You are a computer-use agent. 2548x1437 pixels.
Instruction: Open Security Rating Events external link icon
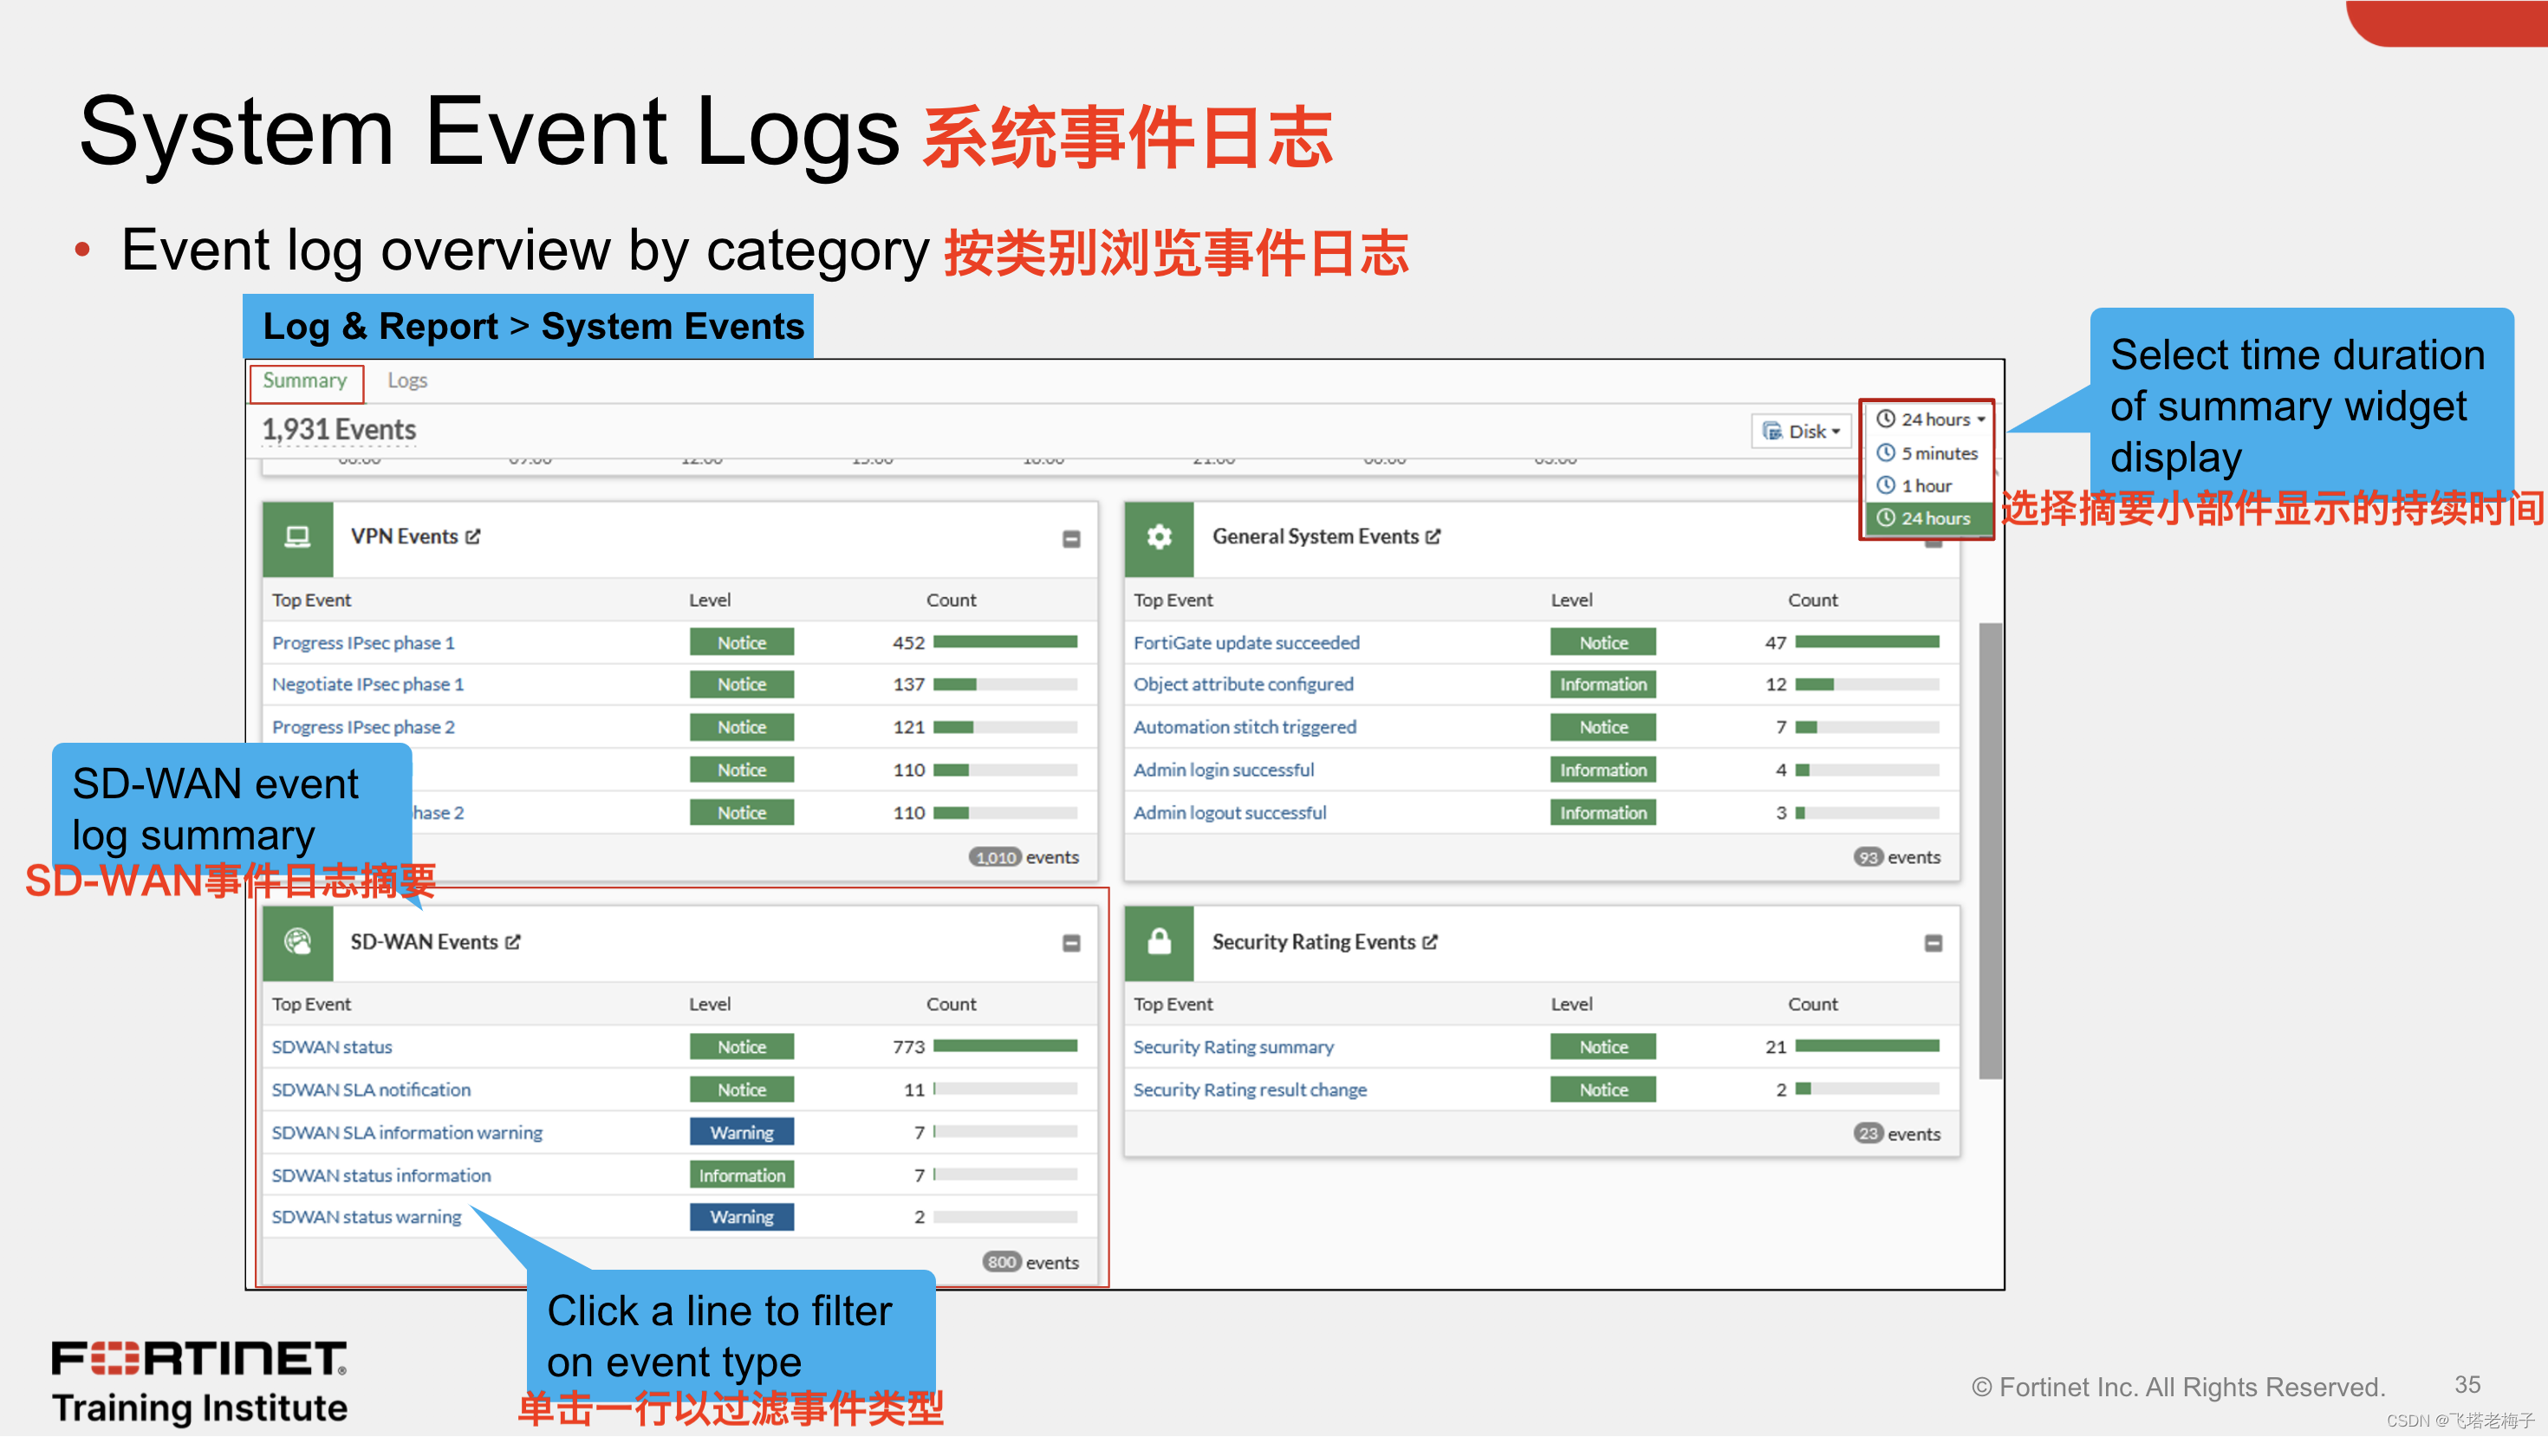click(1429, 942)
